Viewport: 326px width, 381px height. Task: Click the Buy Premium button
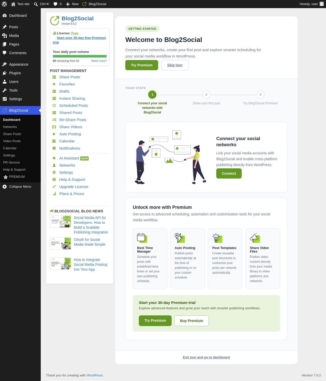[x=192, y=321]
